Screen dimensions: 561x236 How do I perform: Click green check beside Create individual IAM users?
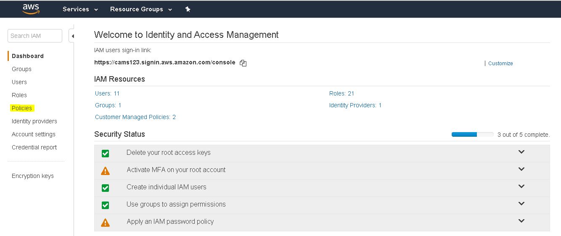(105, 188)
